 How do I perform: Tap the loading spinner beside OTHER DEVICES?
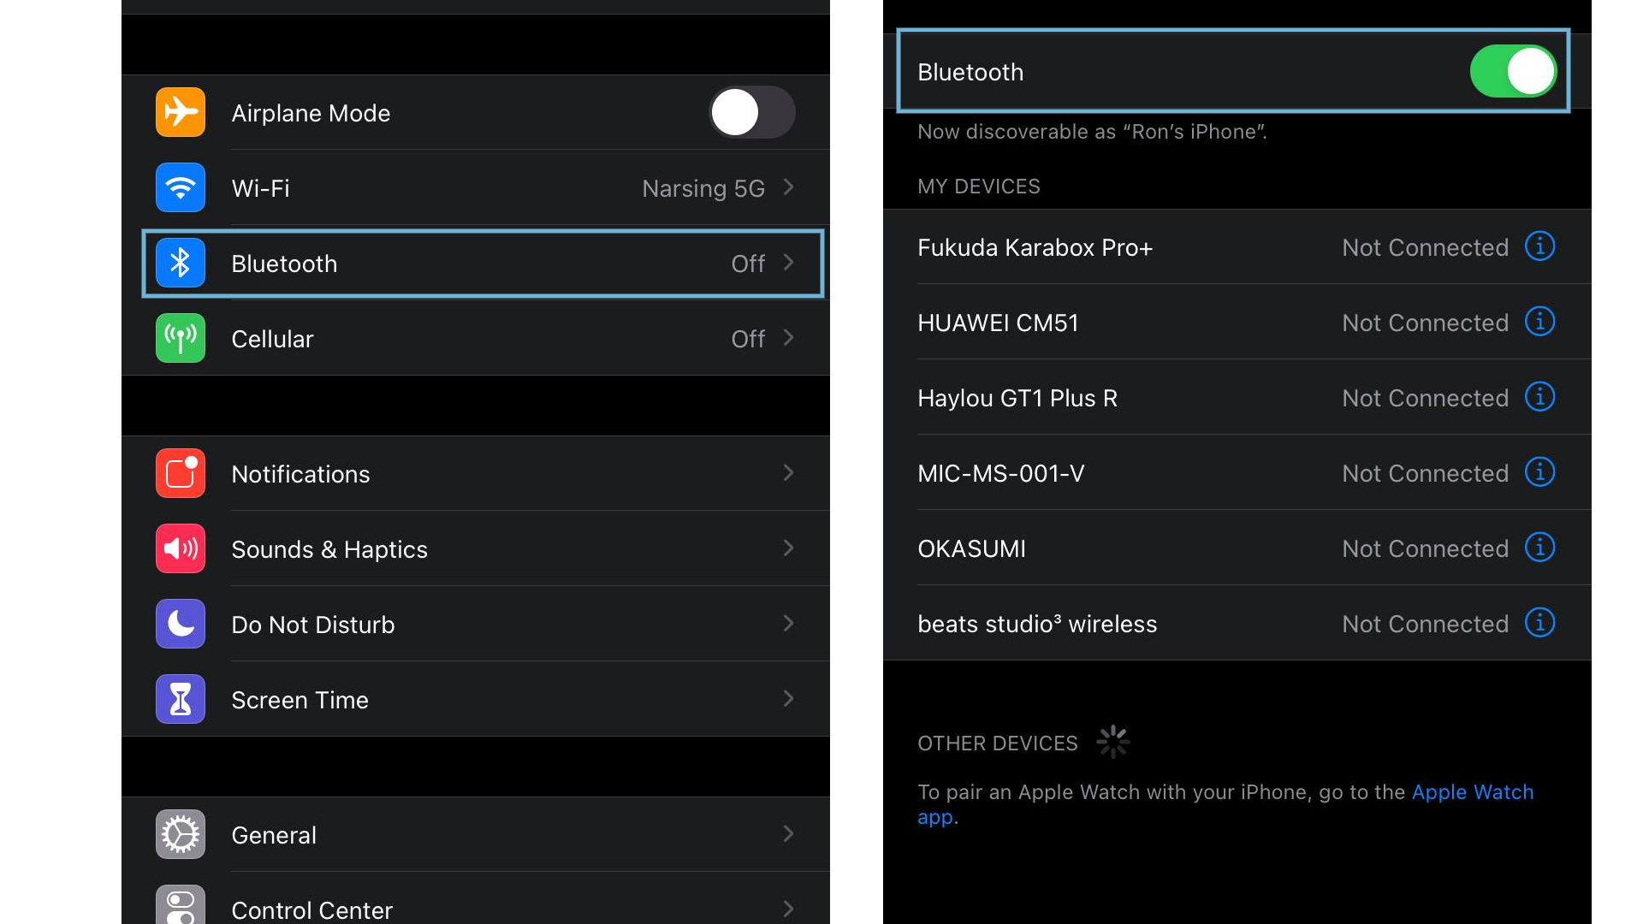[1112, 742]
